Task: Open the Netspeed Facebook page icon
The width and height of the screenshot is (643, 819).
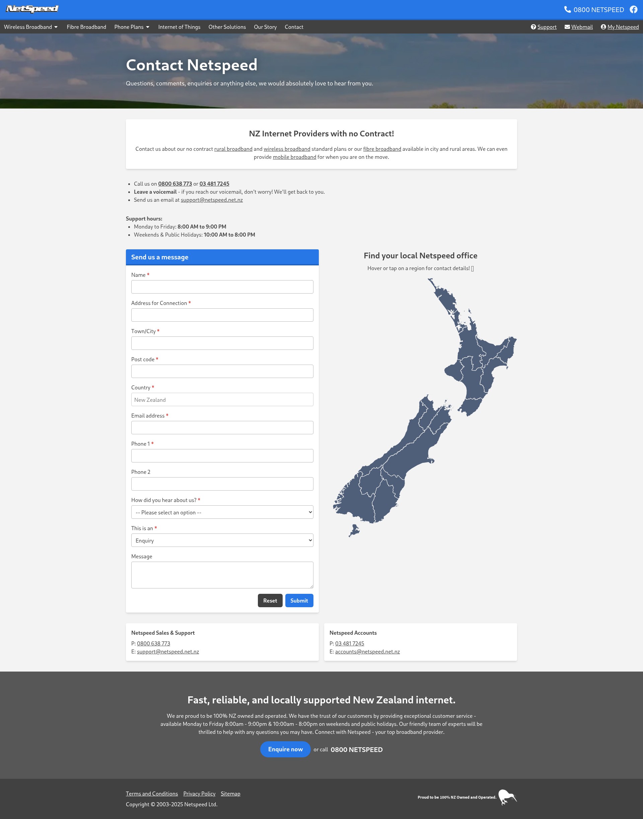Action: pos(634,9)
